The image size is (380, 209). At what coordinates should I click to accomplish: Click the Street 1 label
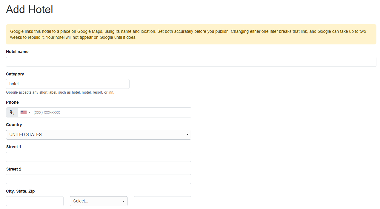[x=14, y=147]
